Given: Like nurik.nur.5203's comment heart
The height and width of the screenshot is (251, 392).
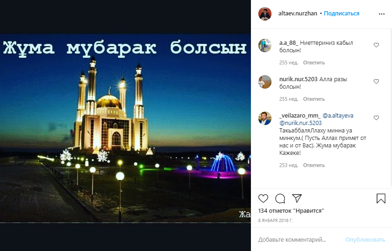Looking at the screenshot, I should tap(376, 82).
